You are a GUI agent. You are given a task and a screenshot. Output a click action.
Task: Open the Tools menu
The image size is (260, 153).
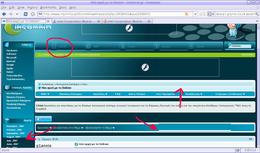point(63,7)
